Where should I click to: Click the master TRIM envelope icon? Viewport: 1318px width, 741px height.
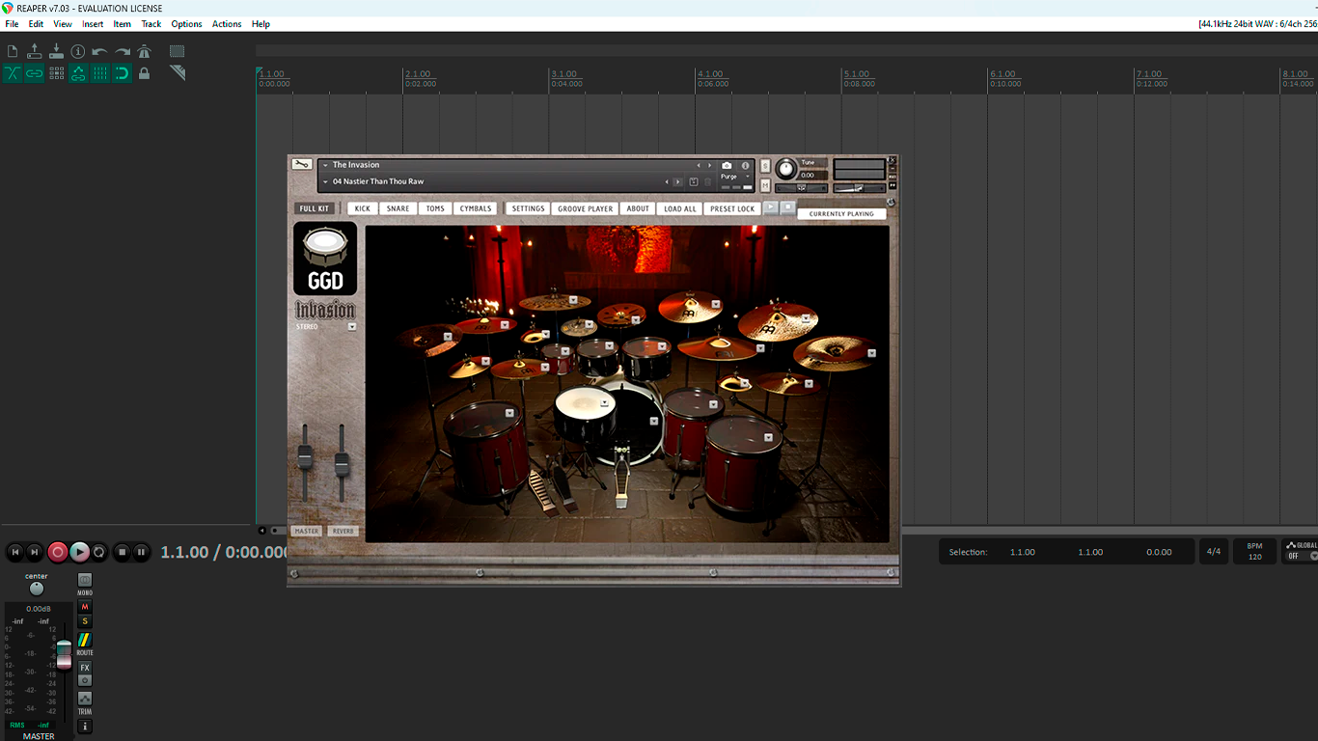(x=85, y=698)
